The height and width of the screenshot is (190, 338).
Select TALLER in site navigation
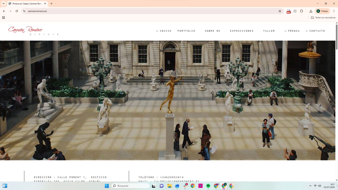[269, 31]
